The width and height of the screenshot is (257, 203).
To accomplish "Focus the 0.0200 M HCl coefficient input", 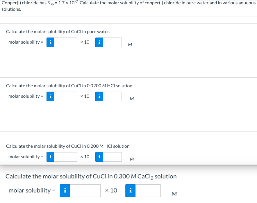I will click(x=66, y=97).
